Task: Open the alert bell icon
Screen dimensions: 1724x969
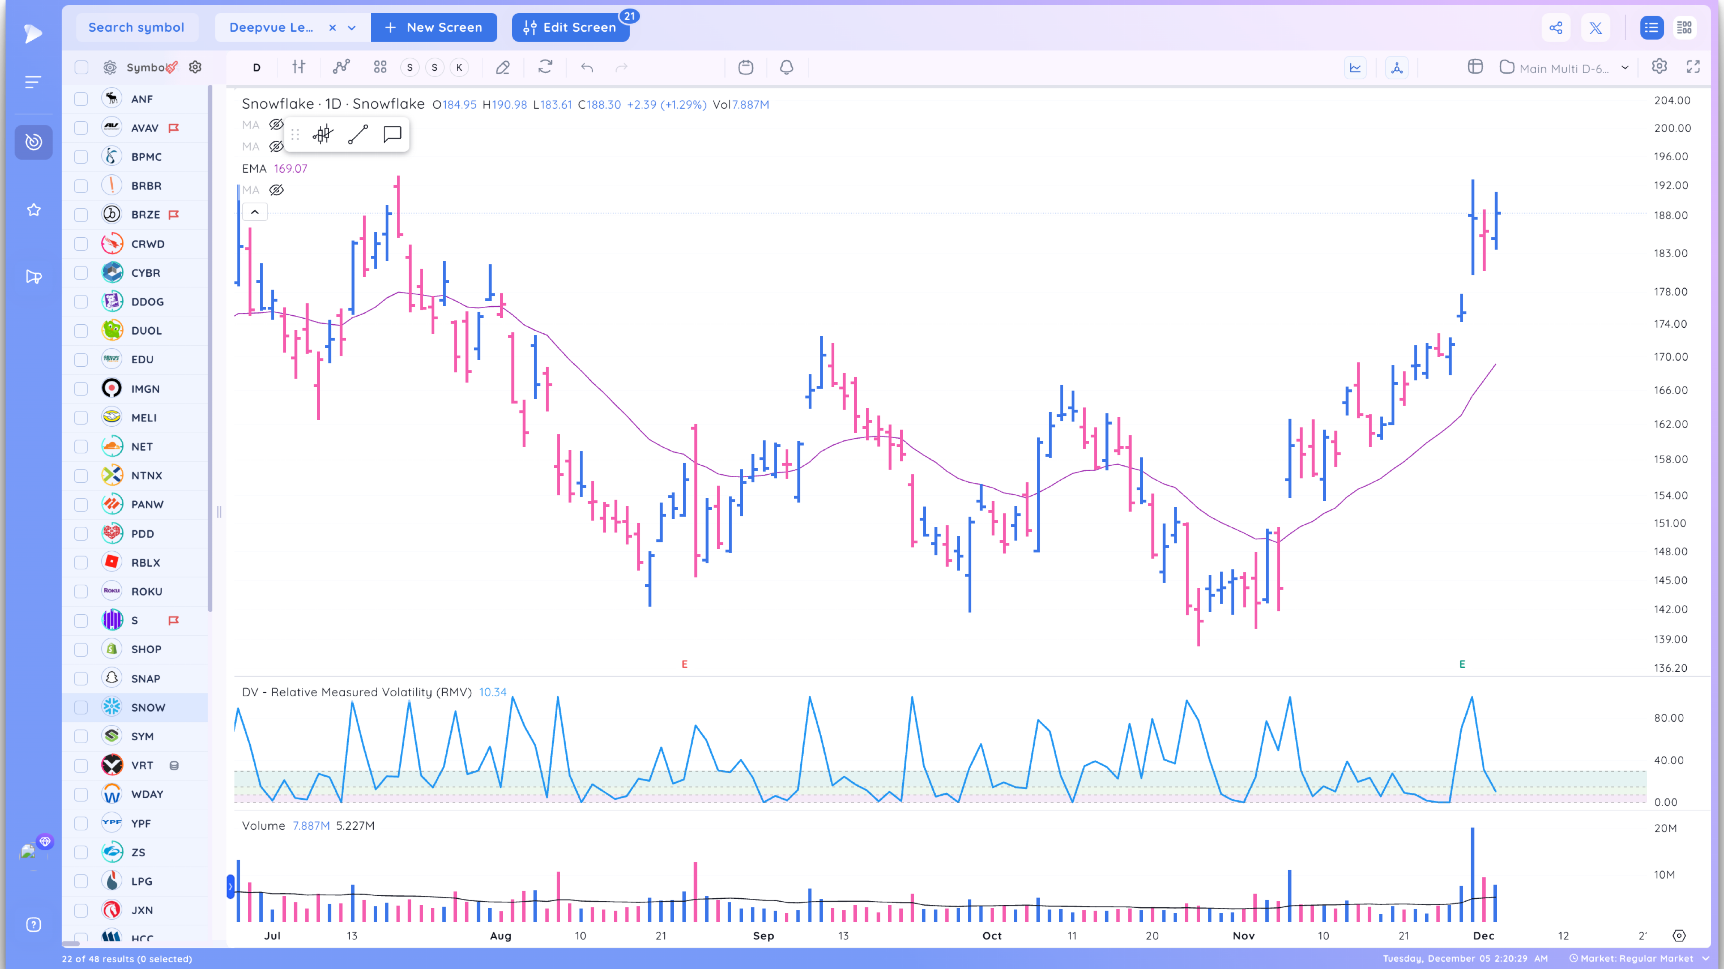Action: coord(787,67)
